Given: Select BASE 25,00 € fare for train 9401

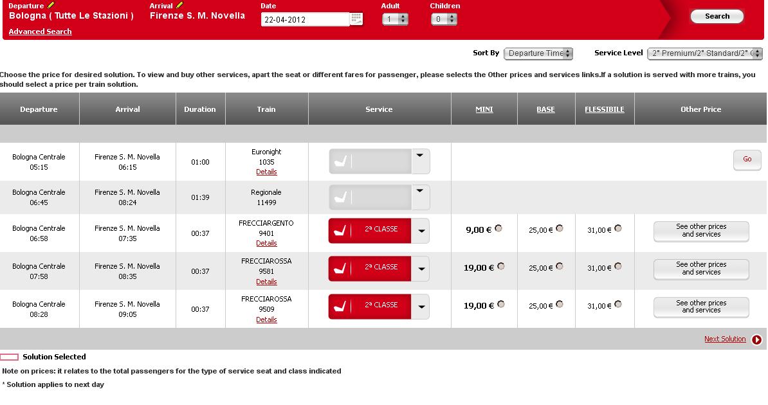Looking at the screenshot, I should click(560, 228).
